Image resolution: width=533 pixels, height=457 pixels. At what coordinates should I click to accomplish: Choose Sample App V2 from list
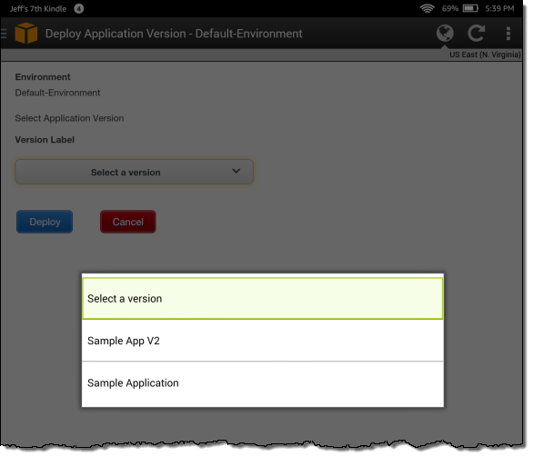pyautogui.click(x=263, y=341)
